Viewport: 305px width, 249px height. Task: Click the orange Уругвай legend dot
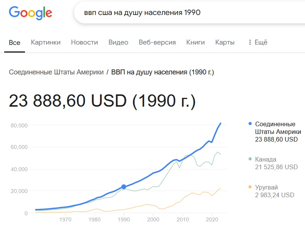coord(250,187)
